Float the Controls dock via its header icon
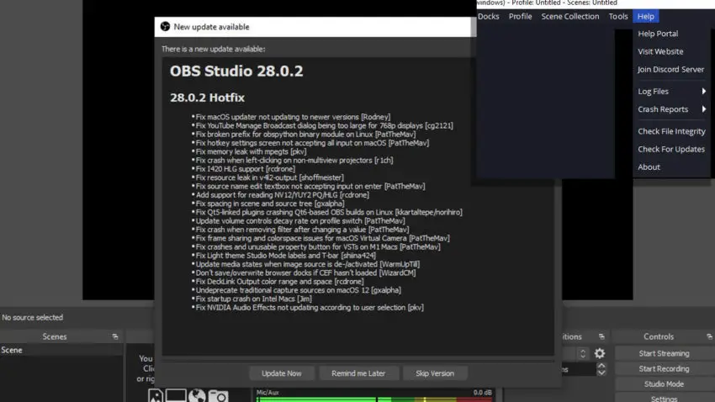This screenshot has height=402, width=715. tap(709, 337)
